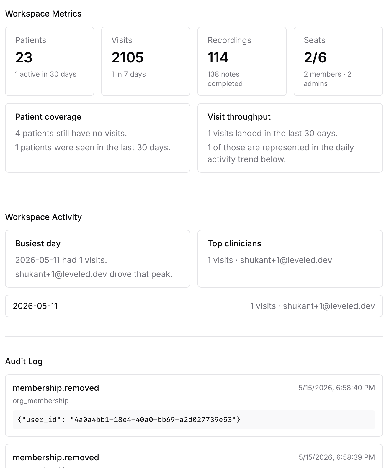Click the 2 members · 2 admins text
This screenshot has width=389, height=468.
[328, 79]
